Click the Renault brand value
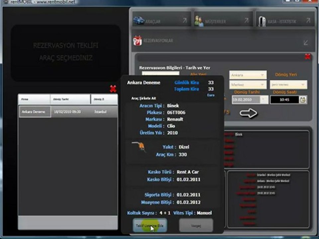This screenshot has width=319, height=239. click(175, 119)
